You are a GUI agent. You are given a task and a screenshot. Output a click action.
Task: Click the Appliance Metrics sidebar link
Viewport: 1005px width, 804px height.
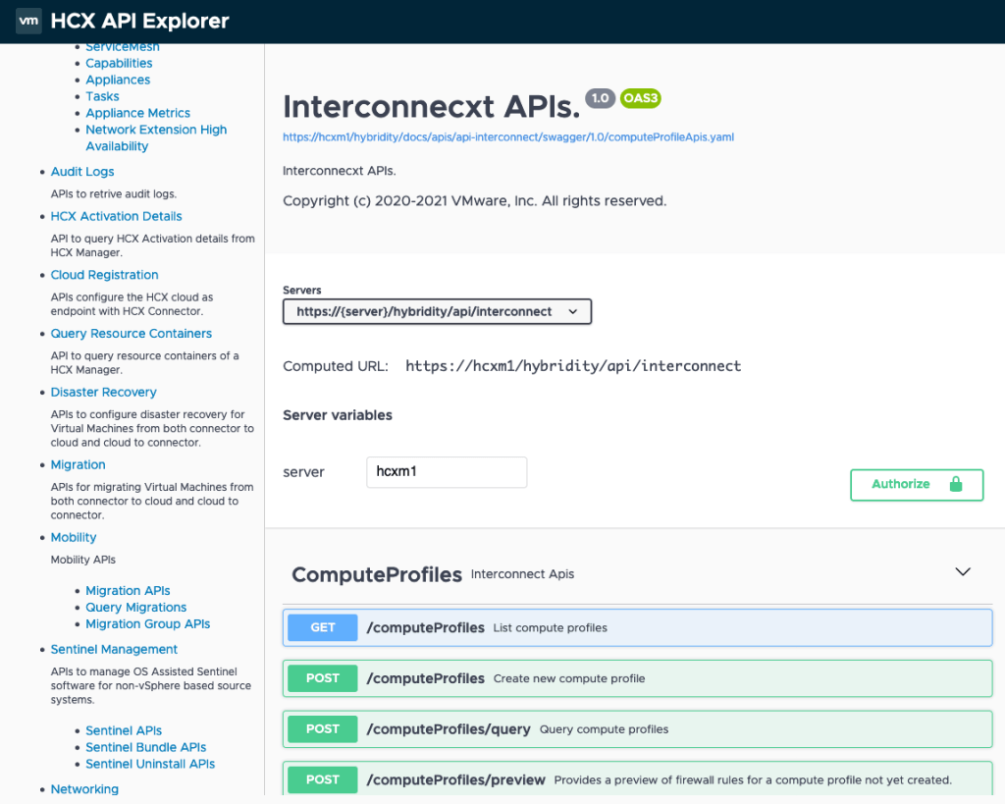coord(137,113)
